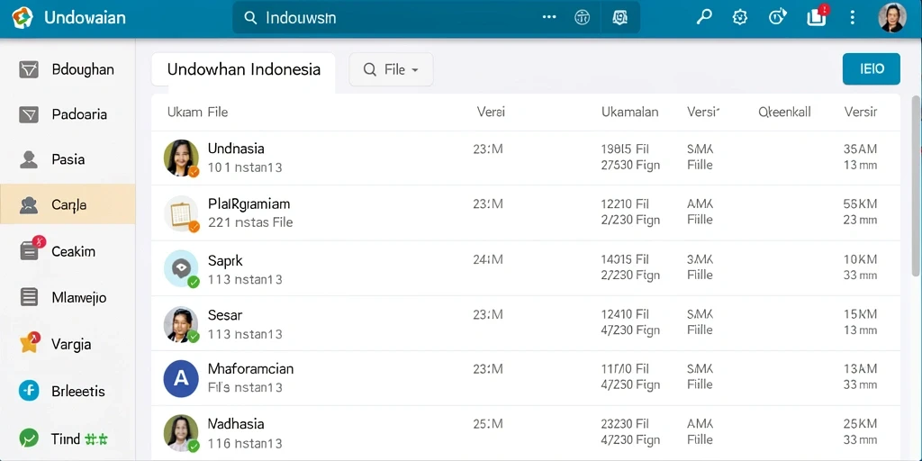Click the Sesar row avatar

click(x=181, y=324)
